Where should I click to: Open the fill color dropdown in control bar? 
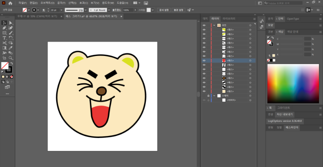point(29,10)
